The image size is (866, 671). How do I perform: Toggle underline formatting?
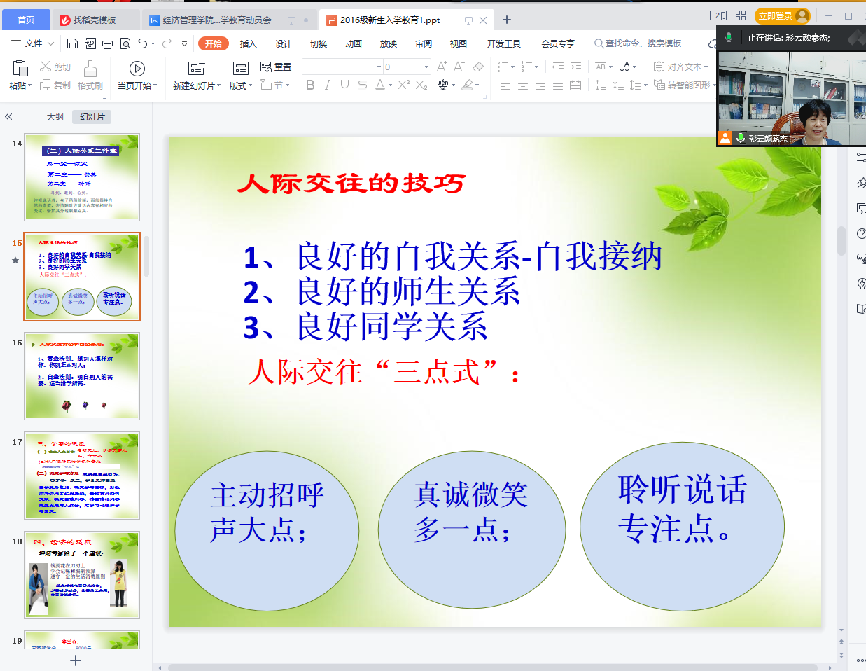click(x=344, y=85)
